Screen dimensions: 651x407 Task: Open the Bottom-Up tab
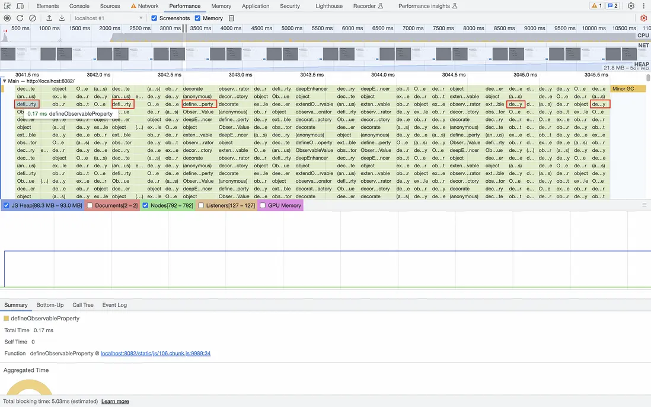(50, 305)
